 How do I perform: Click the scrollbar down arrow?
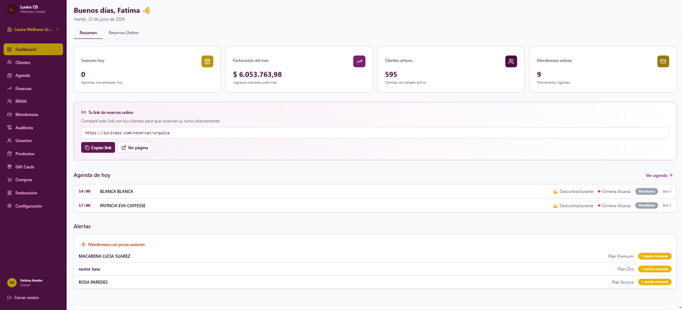point(679,306)
